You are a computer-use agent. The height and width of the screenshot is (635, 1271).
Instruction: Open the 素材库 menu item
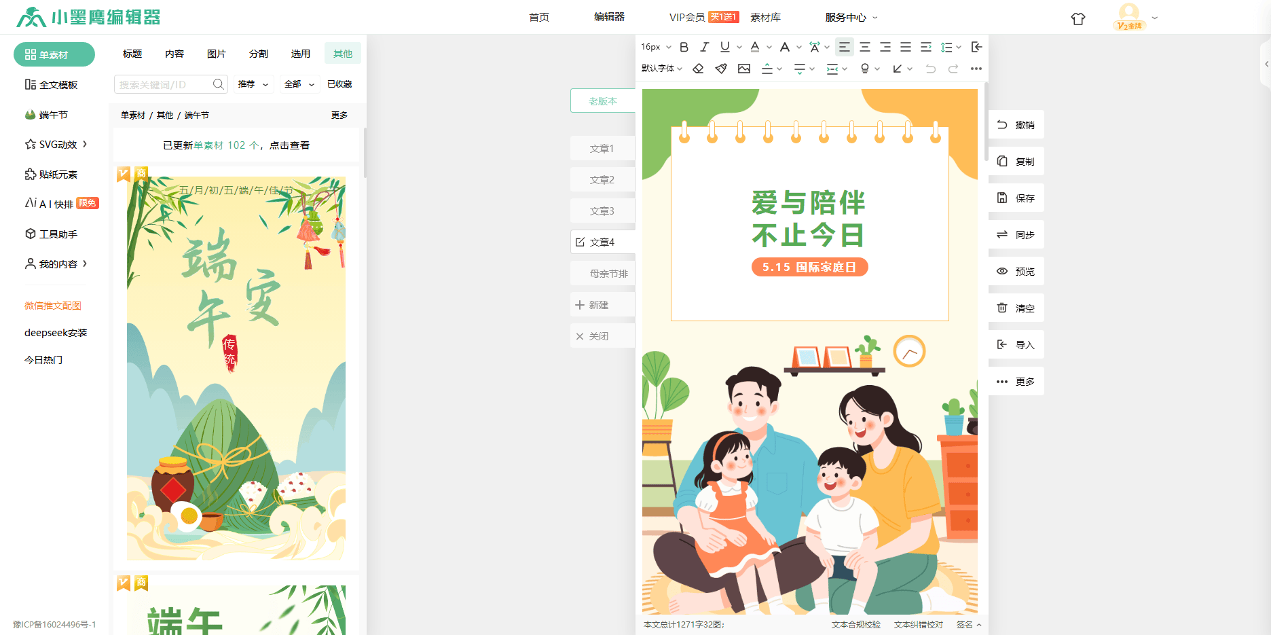point(765,17)
